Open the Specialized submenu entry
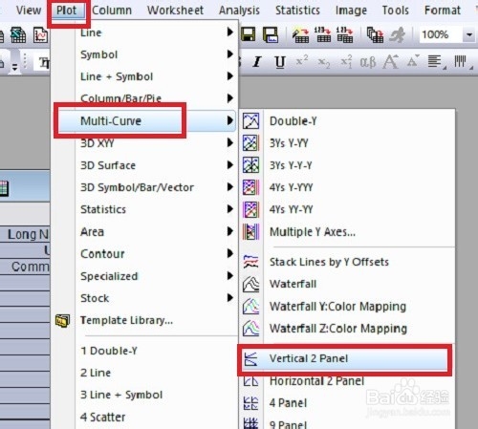Image resolution: width=478 pixels, height=429 pixels. [x=109, y=276]
